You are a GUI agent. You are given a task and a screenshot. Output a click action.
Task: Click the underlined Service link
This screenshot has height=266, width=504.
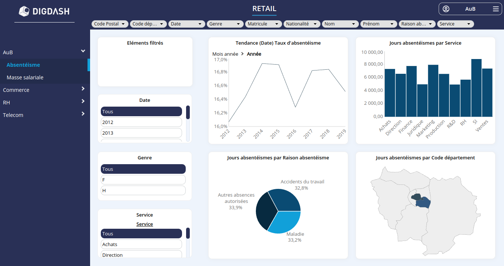click(144, 224)
